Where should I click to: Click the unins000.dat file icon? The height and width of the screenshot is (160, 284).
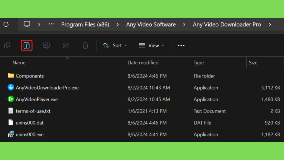[x=11, y=122]
